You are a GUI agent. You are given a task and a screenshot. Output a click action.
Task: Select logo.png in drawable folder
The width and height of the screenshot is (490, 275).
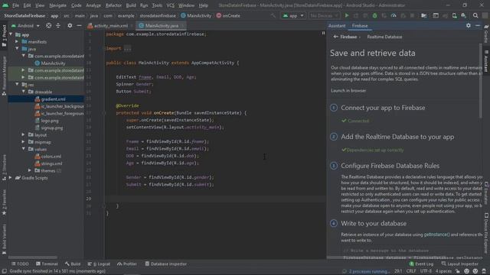pos(50,121)
